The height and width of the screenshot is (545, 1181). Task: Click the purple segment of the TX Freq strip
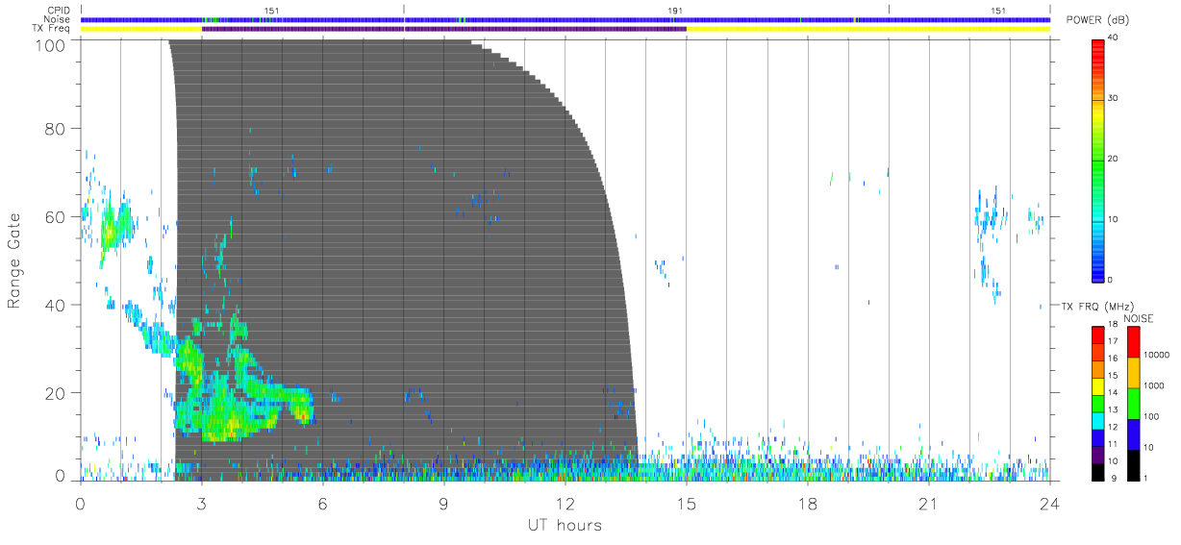pyautogui.click(x=443, y=29)
